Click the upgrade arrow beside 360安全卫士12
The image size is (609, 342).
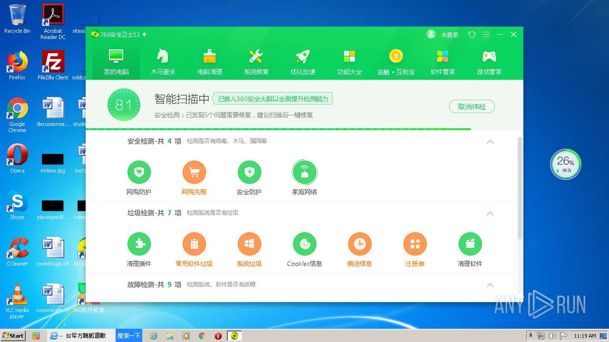(x=145, y=35)
